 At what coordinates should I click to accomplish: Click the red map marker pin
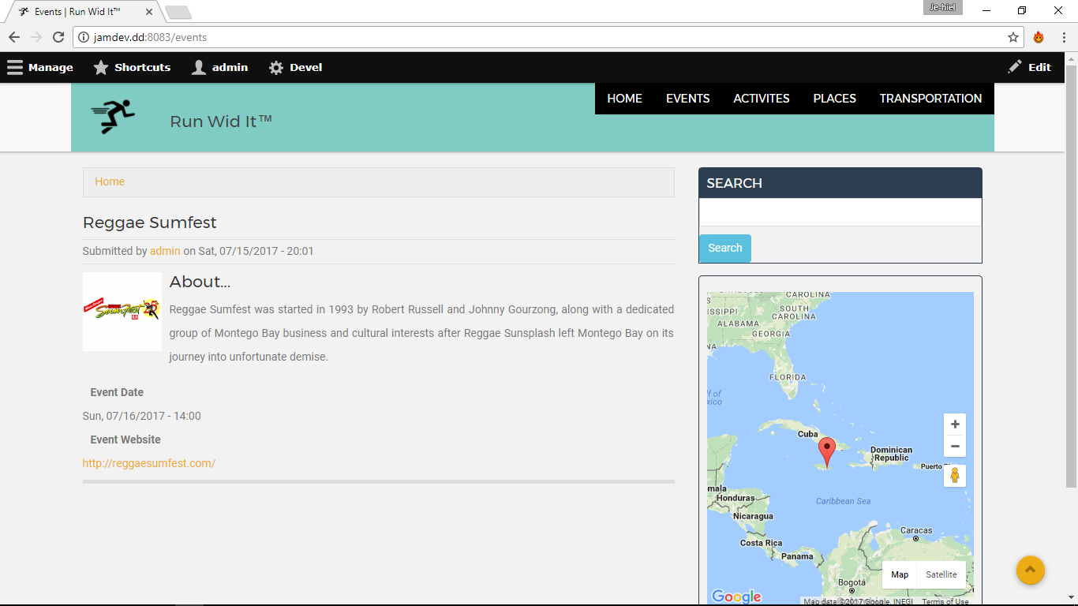(x=826, y=452)
